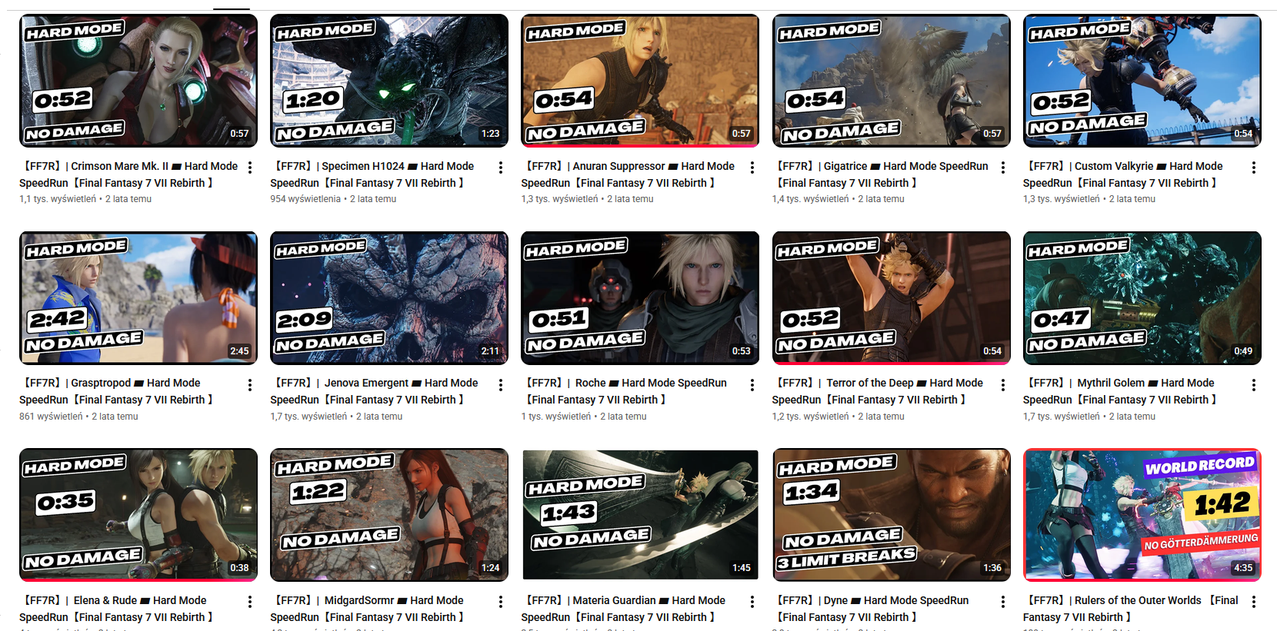Open the three-dot menu for Specimen H1024 video
This screenshot has width=1277, height=631.
click(x=501, y=168)
